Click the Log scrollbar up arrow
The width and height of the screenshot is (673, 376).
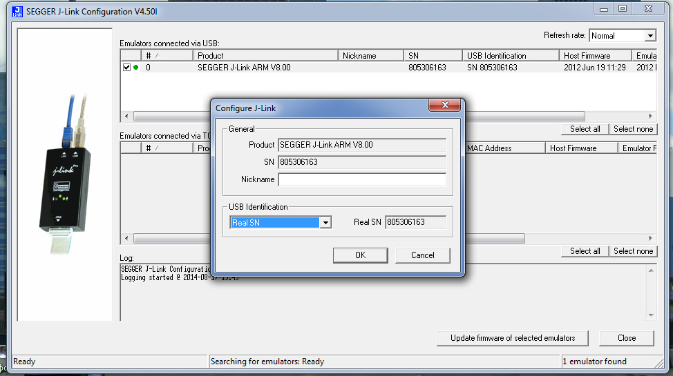(651, 270)
